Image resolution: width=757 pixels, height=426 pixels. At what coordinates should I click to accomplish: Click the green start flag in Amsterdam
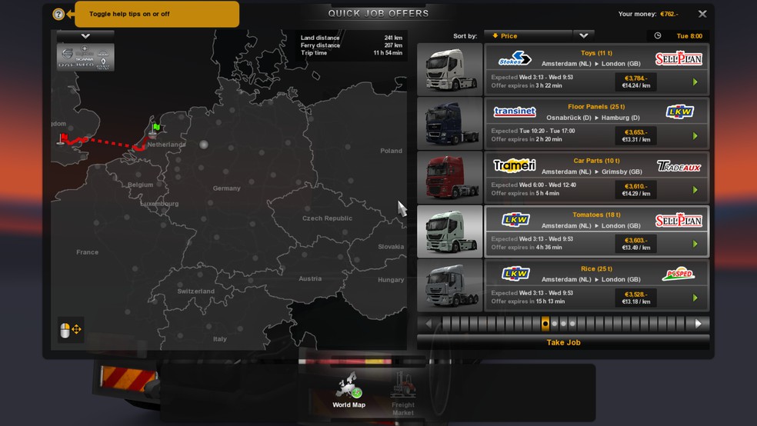156,128
